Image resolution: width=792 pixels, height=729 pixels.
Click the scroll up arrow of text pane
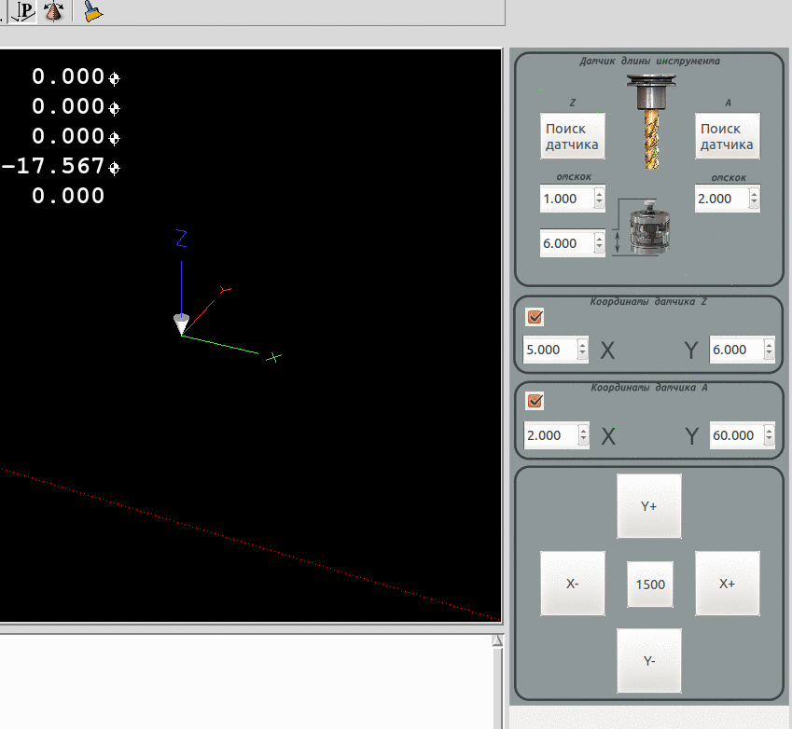[497, 640]
